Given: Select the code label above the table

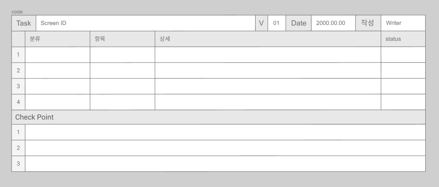Looking at the screenshot, I should 17,12.
